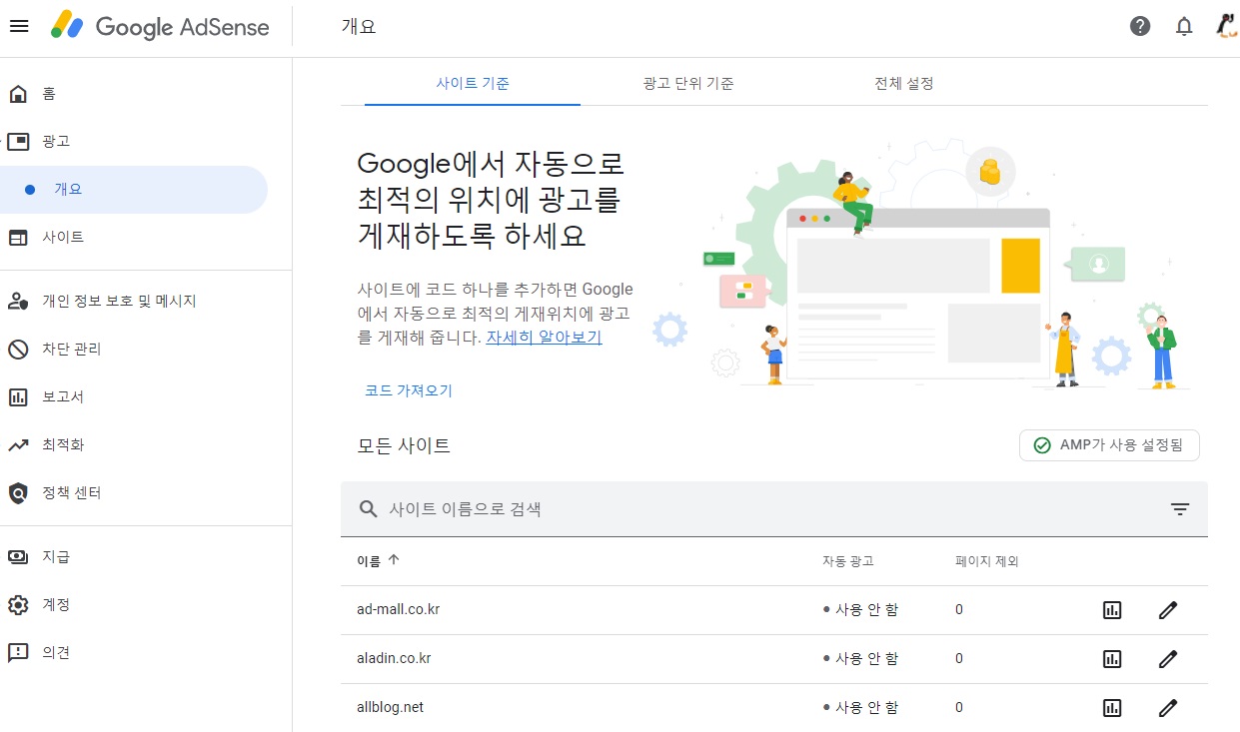This screenshot has width=1240, height=732.
Task: Click the 코드 가져오기 button
Action: click(409, 390)
